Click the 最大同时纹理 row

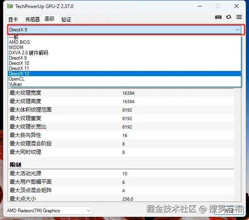121,152
